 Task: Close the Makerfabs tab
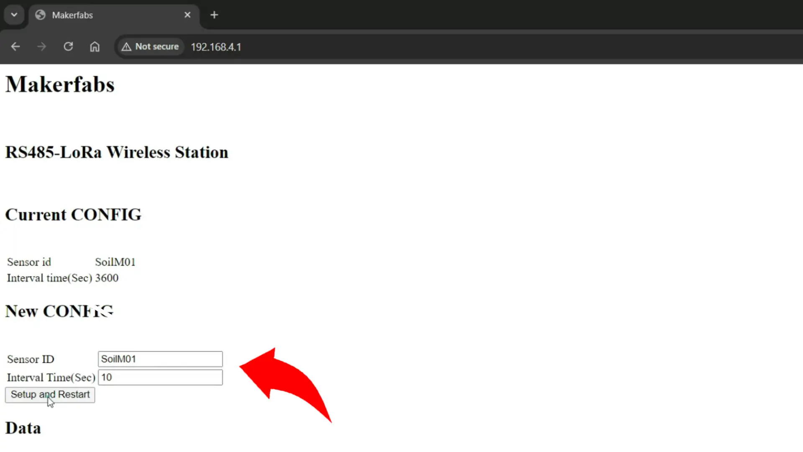coord(187,15)
